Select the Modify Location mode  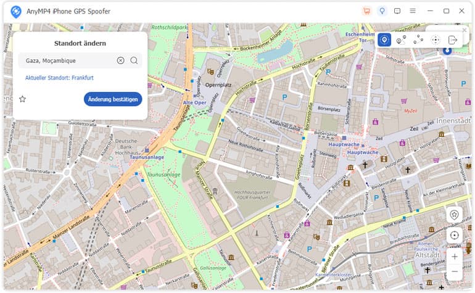(x=384, y=39)
